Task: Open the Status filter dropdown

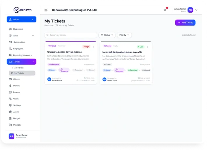Action: pos(107,35)
